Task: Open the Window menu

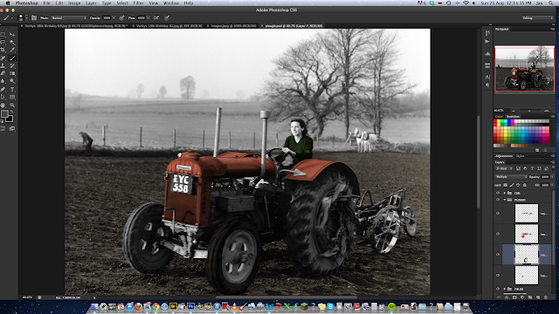Action: tap(171, 3)
